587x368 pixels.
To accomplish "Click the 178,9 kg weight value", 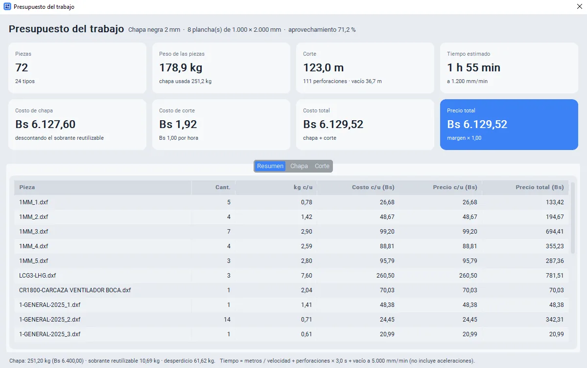I will (x=181, y=67).
